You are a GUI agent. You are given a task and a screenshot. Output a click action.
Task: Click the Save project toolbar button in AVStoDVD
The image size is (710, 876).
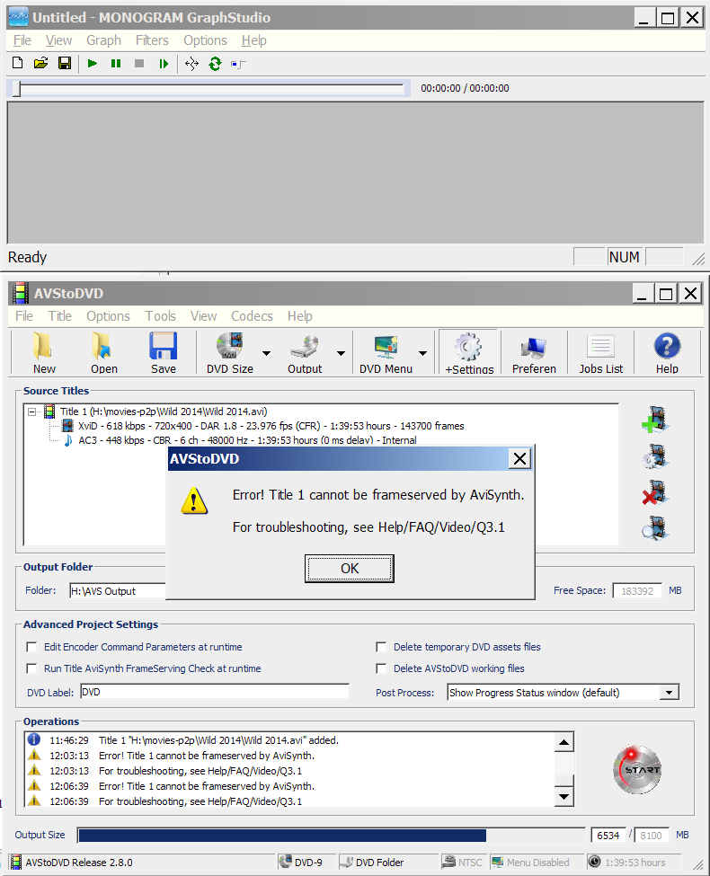(x=164, y=352)
